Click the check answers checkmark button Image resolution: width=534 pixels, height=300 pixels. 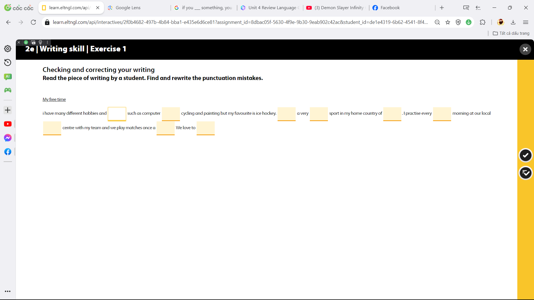coord(525,155)
